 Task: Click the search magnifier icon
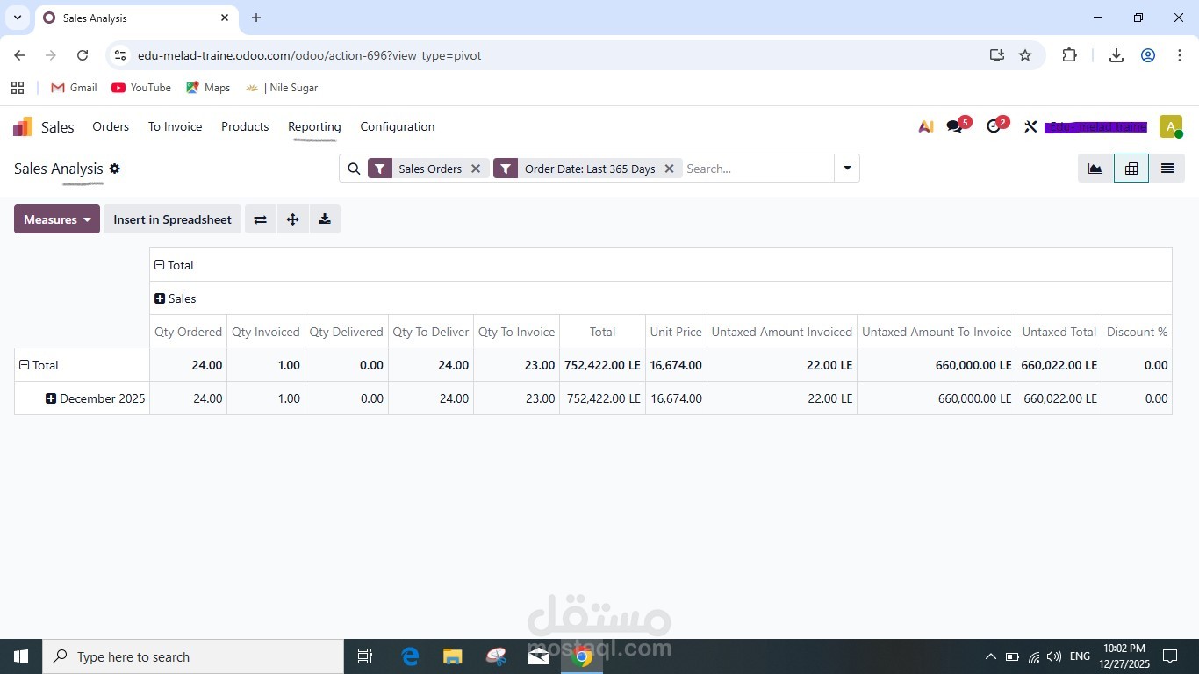coord(354,168)
